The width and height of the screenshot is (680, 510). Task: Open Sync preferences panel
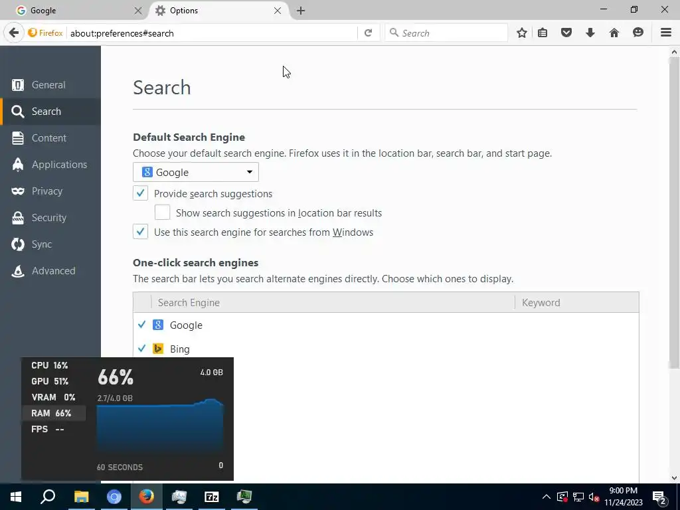point(50,244)
